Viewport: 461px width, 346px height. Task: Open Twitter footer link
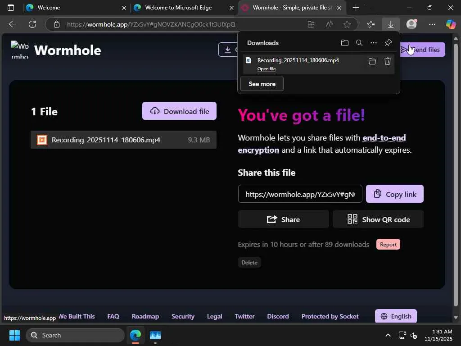(244, 316)
